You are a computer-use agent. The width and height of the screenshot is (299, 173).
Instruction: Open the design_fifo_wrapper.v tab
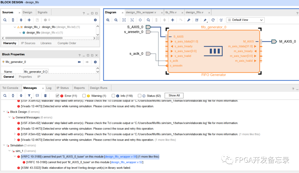[x=141, y=12]
